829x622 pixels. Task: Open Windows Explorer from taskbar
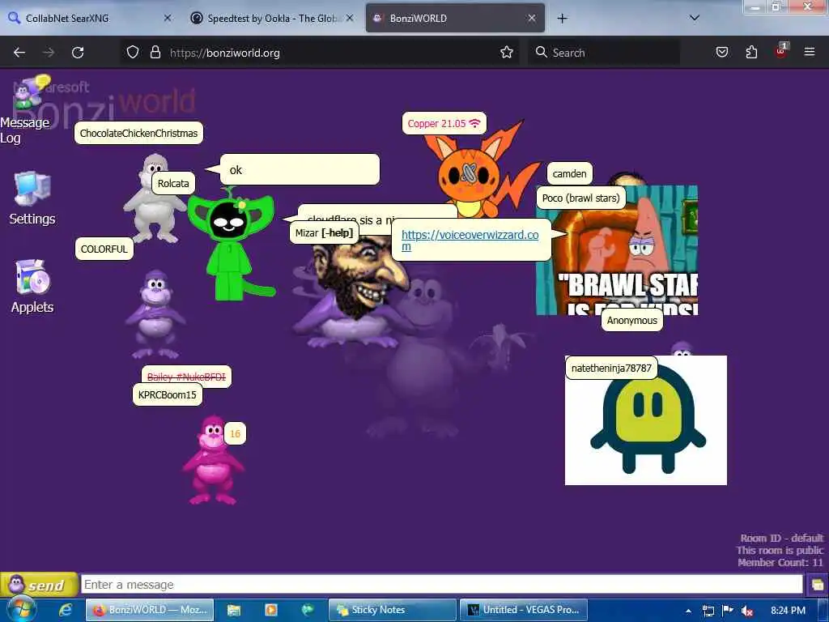tap(233, 610)
